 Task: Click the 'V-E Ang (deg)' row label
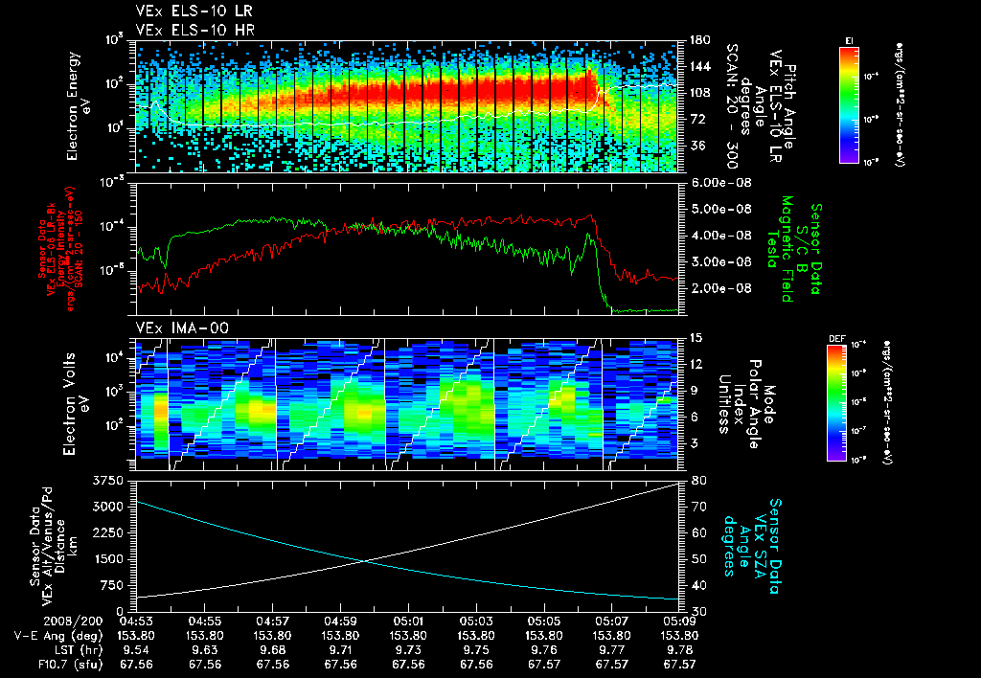58,636
